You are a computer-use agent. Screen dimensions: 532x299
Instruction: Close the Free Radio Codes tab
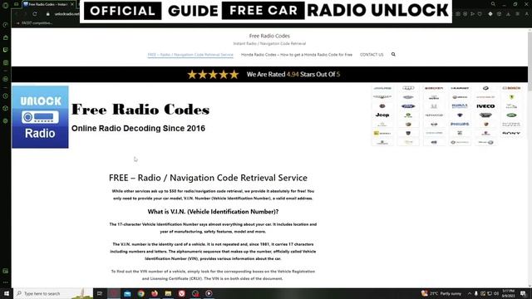72,4
